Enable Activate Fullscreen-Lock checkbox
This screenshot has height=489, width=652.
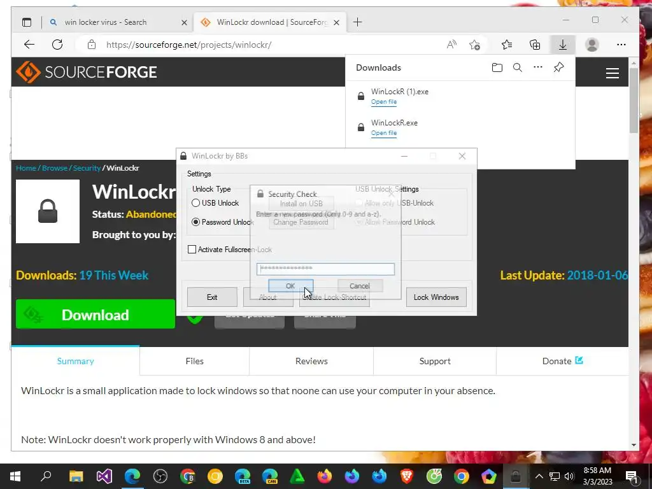pos(192,250)
